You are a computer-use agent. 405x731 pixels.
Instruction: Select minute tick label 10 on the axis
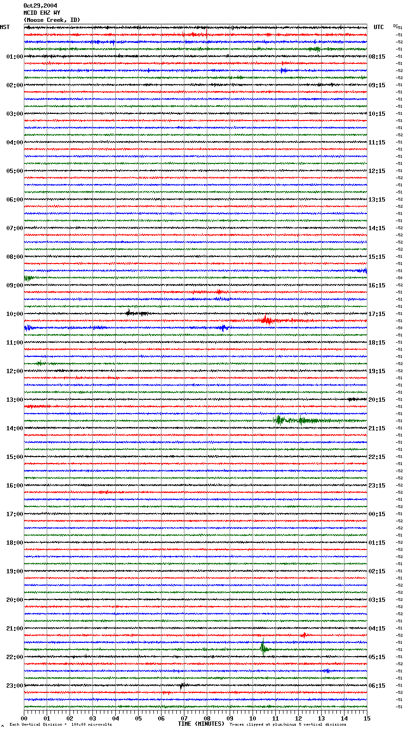tap(253, 718)
